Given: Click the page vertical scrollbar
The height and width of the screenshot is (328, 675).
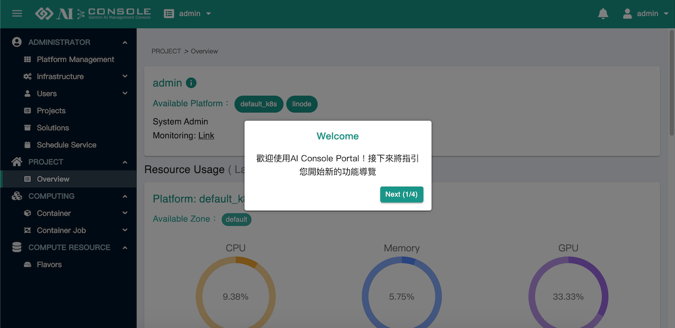Looking at the screenshot, I should 672,83.
